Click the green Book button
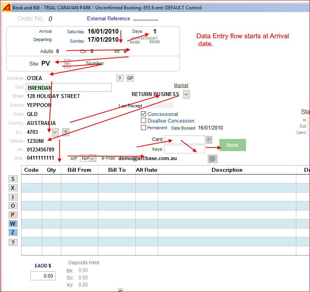This screenshot has width=310, height=292. tap(232, 145)
